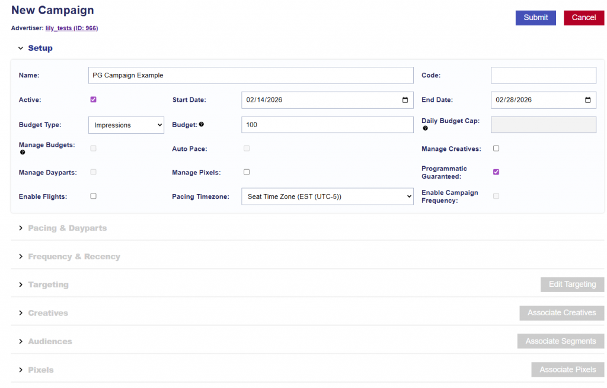Click the Submit button
This screenshot has height=388, width=607.
[535, 18]
